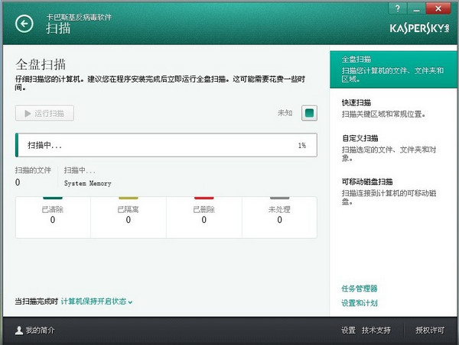Image resolution: width=459 pixels, height=345 pixels.
Task: Click the play icon on 运行扫描 button
Action: (28, 114)
